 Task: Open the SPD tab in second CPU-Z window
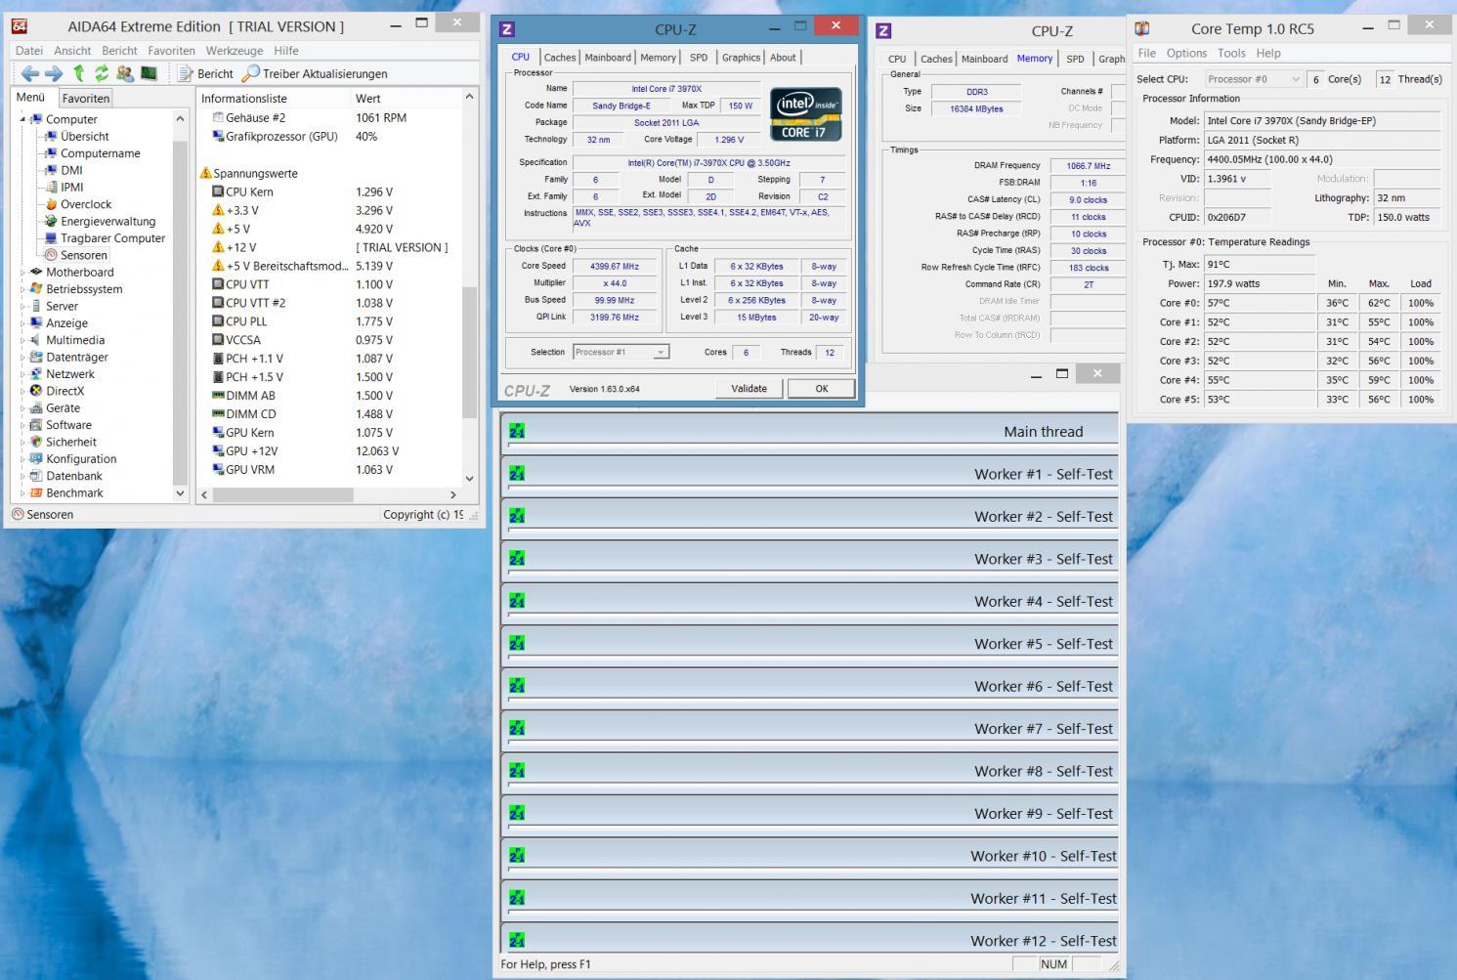(1075, 59)
